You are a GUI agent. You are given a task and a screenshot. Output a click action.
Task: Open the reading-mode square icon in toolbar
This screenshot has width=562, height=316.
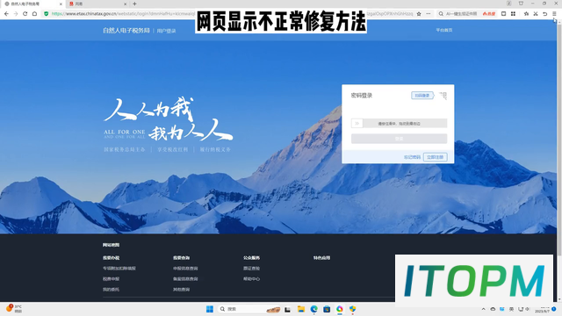coord(503,14)
